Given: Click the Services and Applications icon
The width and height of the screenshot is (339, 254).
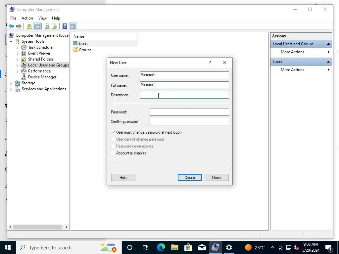Looking at the screenshot, I should tap(18, 89).
